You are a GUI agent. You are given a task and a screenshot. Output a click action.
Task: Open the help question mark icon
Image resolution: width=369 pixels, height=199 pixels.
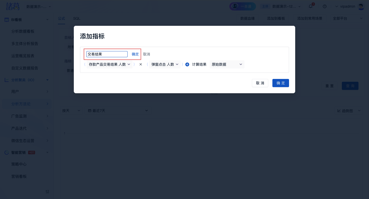pyautogui.click(x=325, y=6)
